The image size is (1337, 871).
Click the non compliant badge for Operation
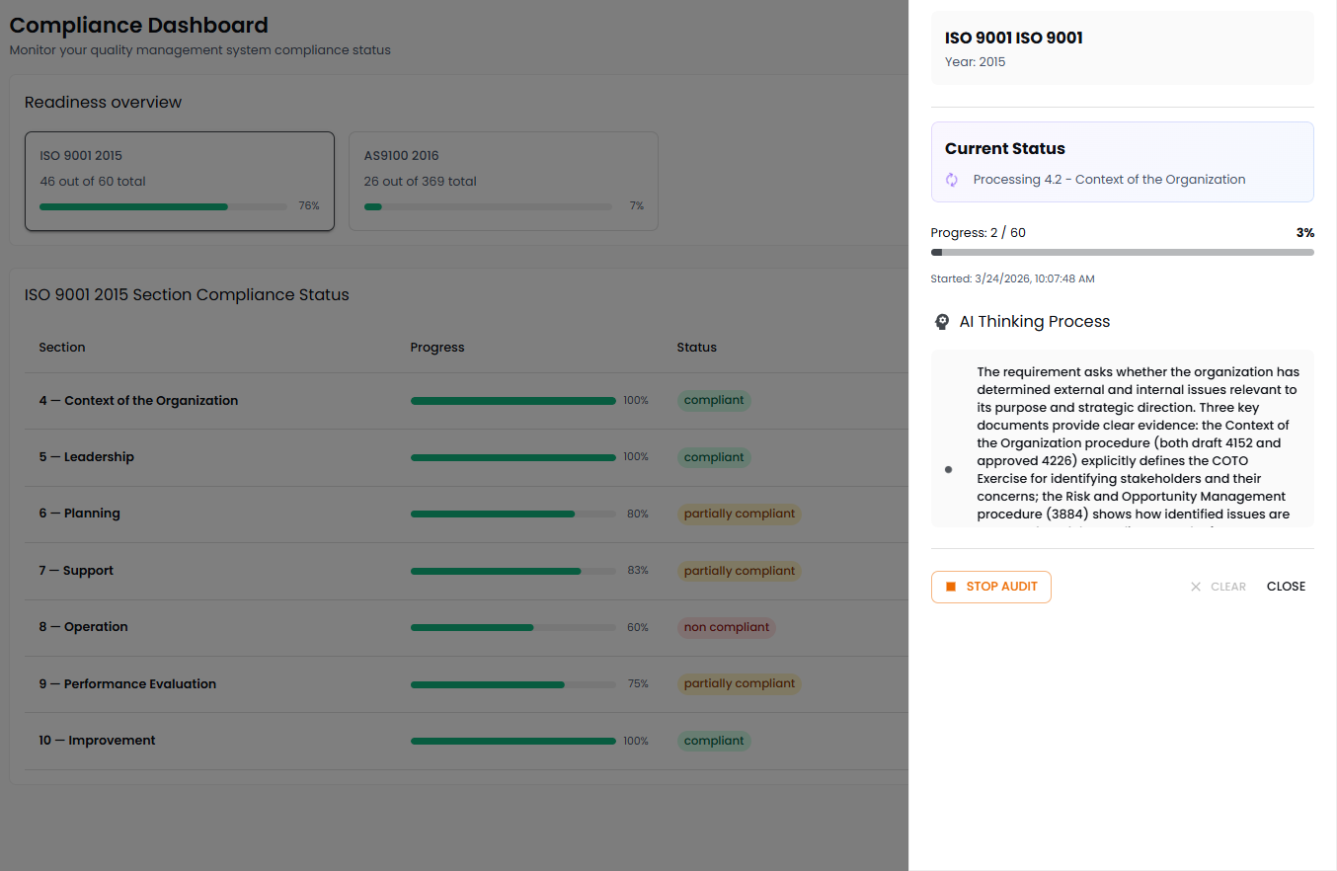point(727,628)
